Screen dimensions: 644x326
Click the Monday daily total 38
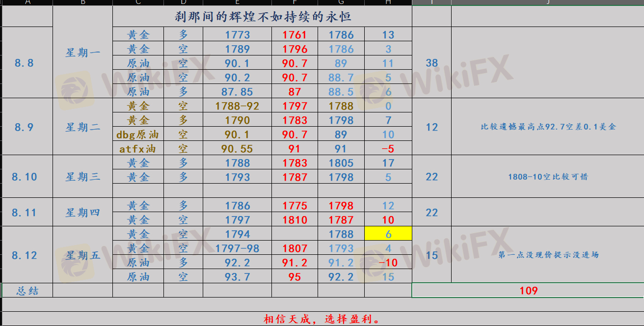pos(432,63)
